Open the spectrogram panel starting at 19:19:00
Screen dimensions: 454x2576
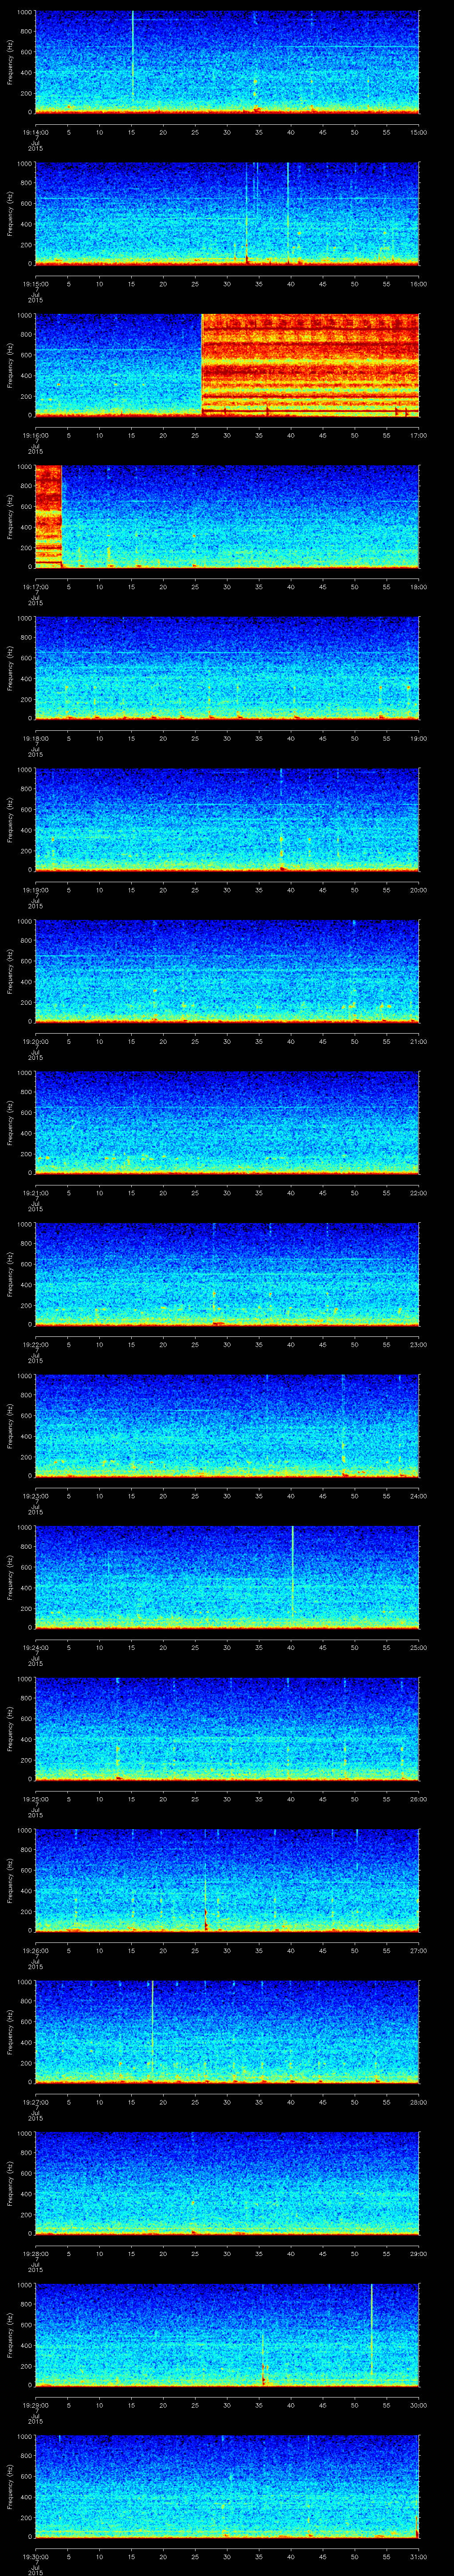coord(227,819)
